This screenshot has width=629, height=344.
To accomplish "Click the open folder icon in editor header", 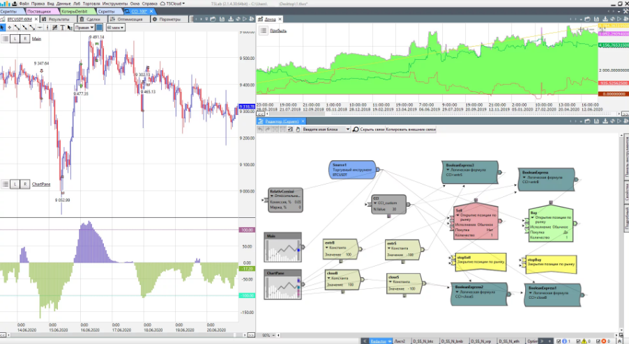I will click(588, 121).
